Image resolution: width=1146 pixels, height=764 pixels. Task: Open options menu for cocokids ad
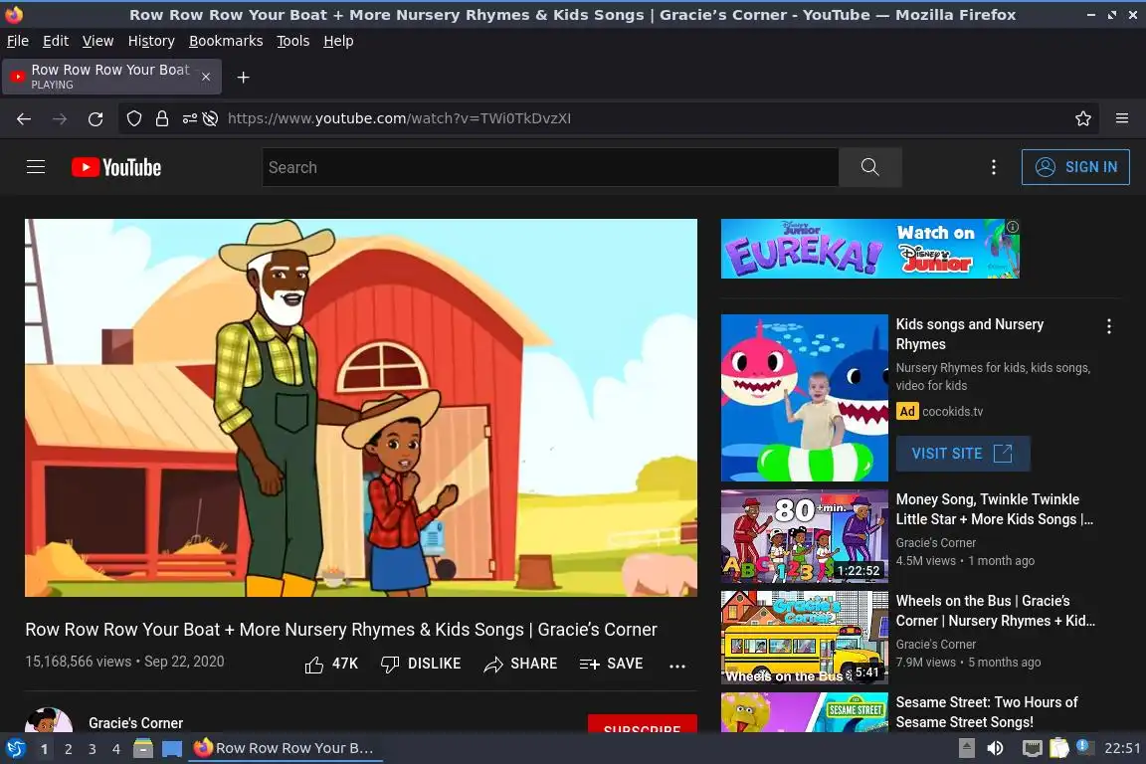tap(1109, 327)
